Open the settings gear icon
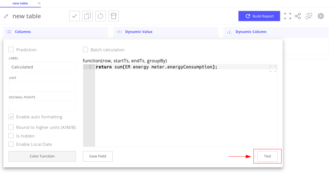 [321, 16]
